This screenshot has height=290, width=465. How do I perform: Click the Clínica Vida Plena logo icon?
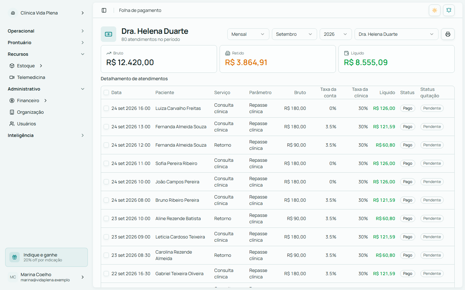click(x=13, y=13)
